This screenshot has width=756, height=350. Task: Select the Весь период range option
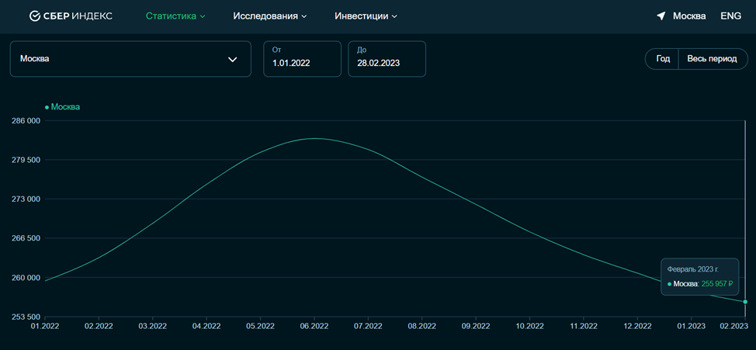[x=712, y=59]
